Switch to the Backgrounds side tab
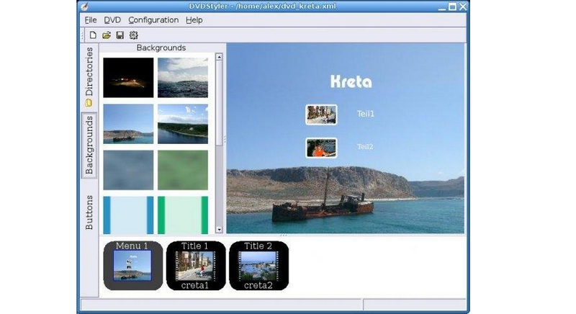576x314 pixels. [89, 145]
